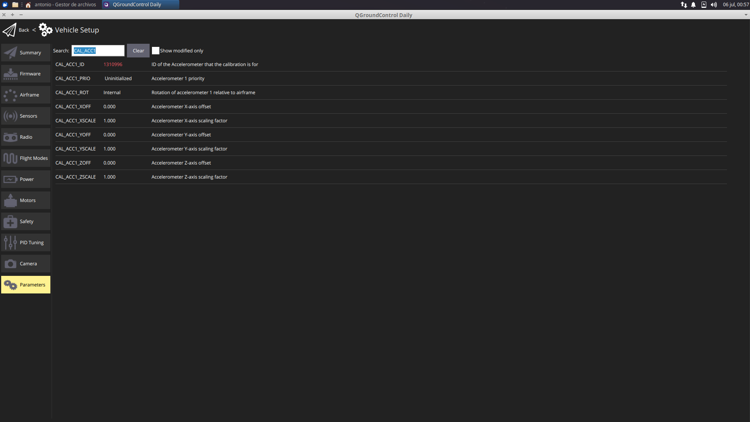Select the Radio setup icon
The width and height of the screenshot is (750, 422).
click(25, 137)
